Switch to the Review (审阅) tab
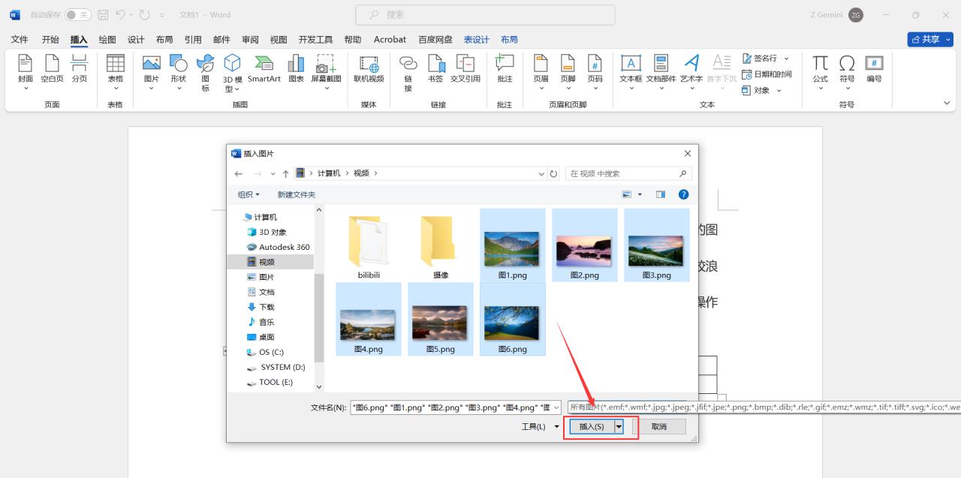 pos(250,39)
